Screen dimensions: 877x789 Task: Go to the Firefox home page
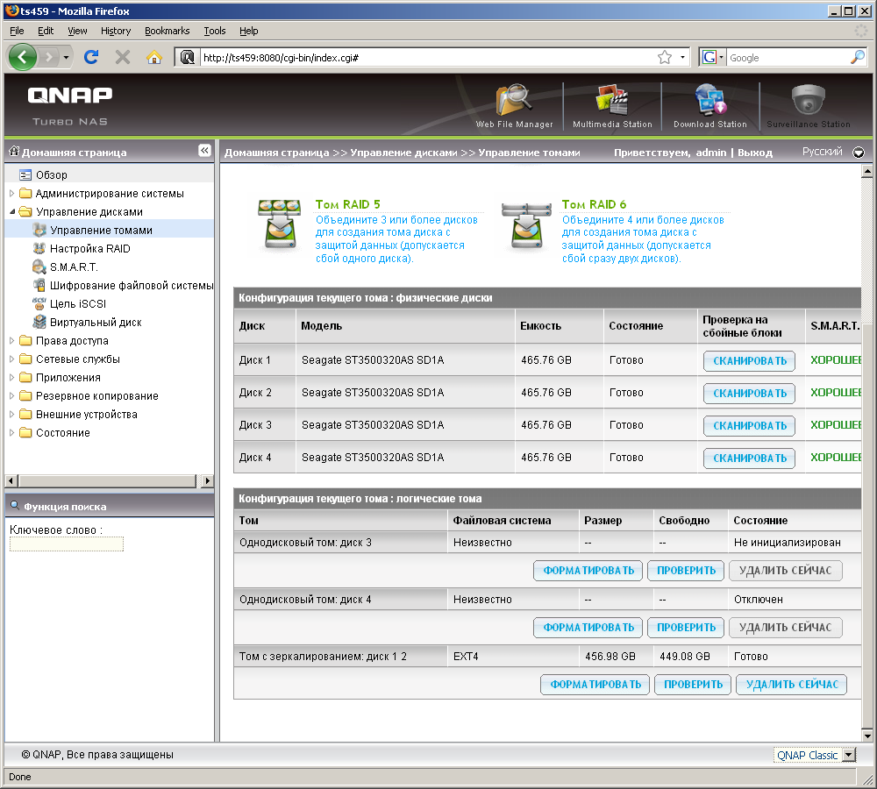153,57
